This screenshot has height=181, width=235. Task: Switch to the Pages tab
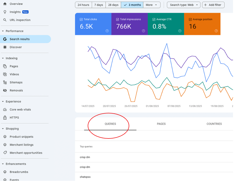point(161,124)
